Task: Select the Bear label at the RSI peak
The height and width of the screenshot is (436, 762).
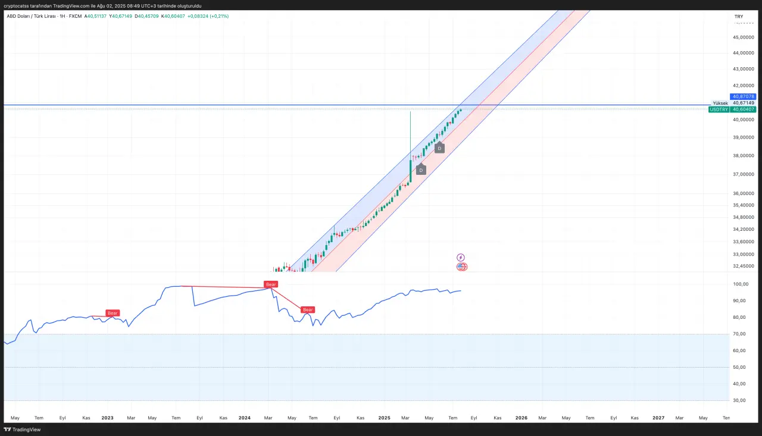Action: coord(271,284)
